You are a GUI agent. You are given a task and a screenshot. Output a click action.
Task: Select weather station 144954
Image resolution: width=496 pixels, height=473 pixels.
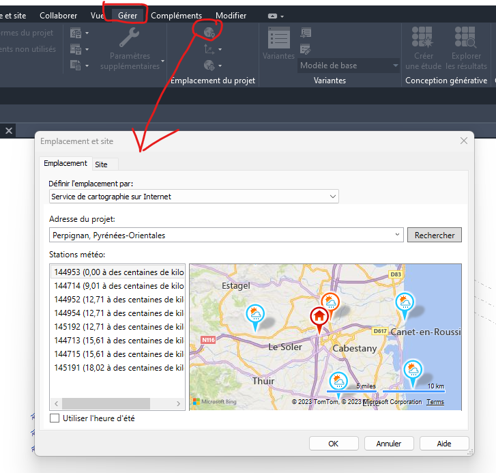(x=117, y=313)
